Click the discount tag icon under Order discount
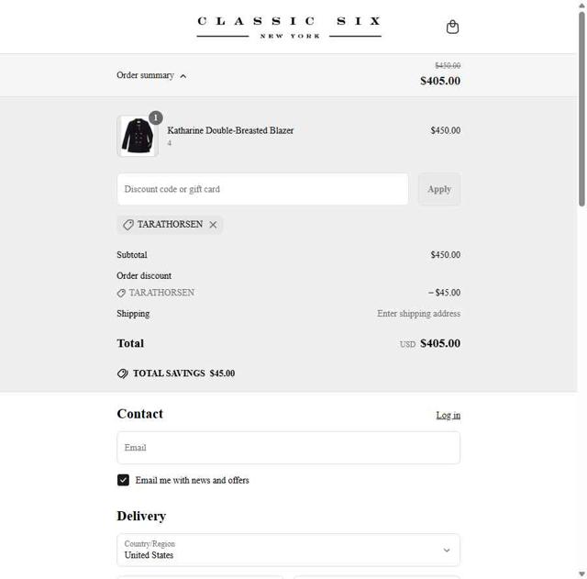This screenshot has height=579, width=587. (x=121, y=293)
